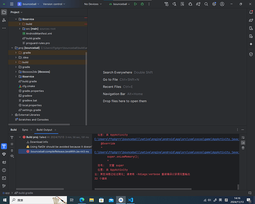This screenshot has width=255, height=204.
Task: Expand the External Libraries node
Action: 12,115
